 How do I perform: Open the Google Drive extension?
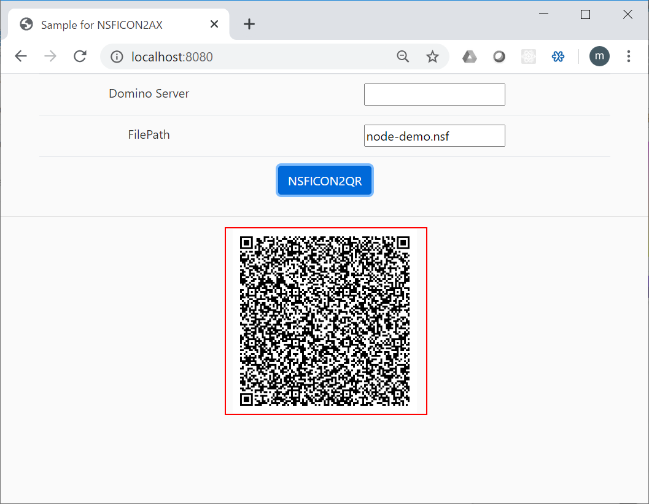[x=469, y=56]
